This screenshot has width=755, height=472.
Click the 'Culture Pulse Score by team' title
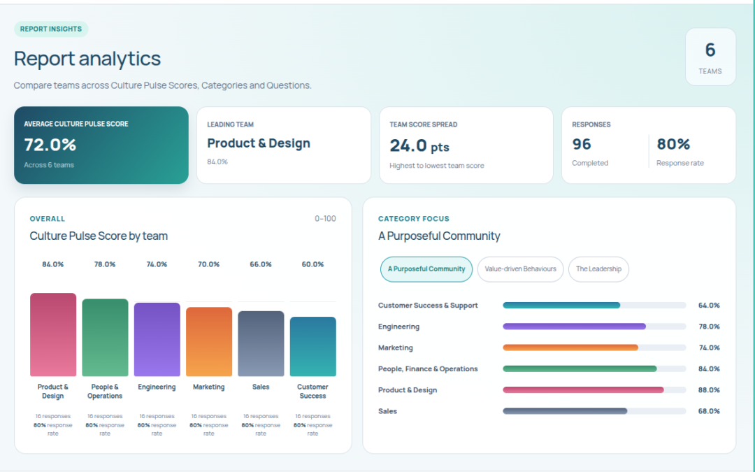(99, 236)
